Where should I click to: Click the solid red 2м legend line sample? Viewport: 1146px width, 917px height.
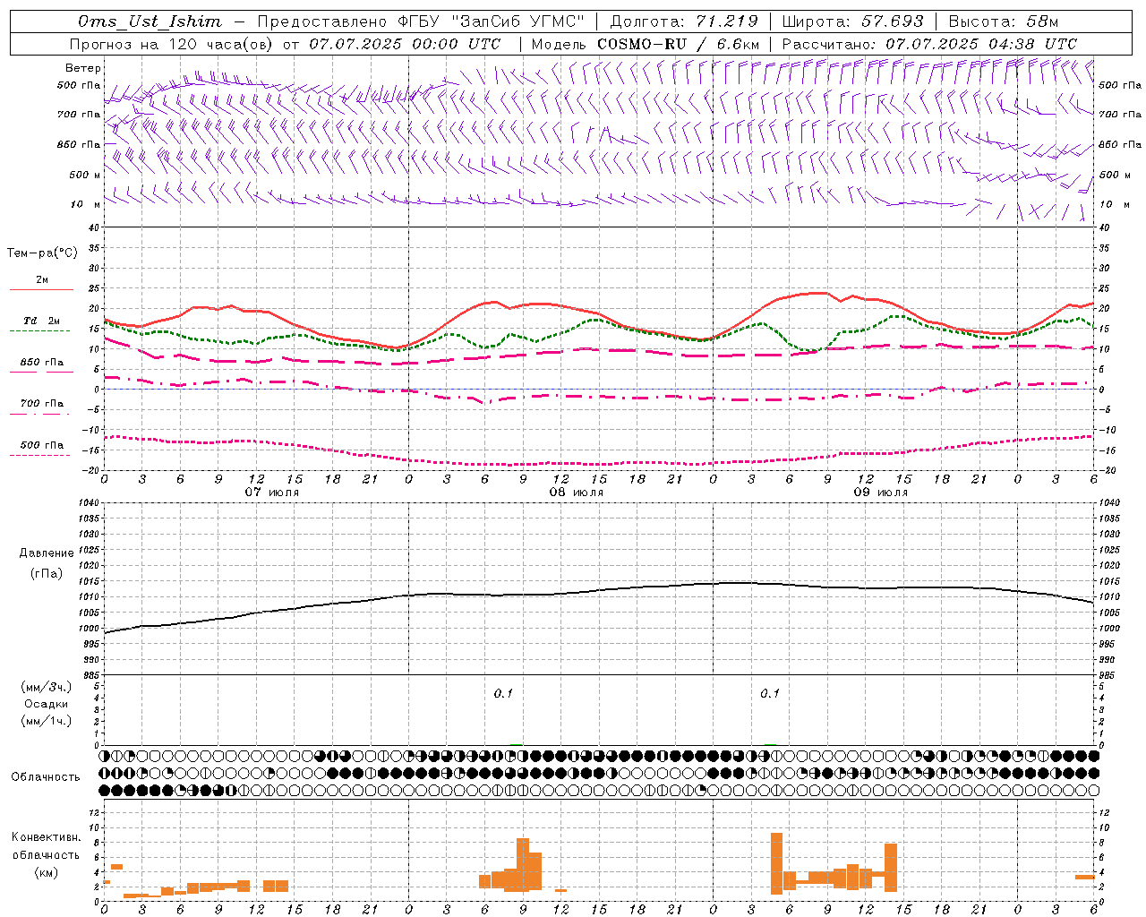click(41, 289)
